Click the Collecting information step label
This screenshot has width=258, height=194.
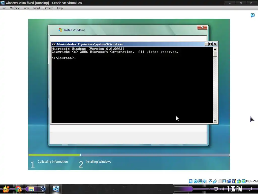tap(53, 162)
